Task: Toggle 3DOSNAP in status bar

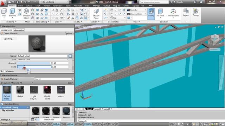Action: click(79, 124)
